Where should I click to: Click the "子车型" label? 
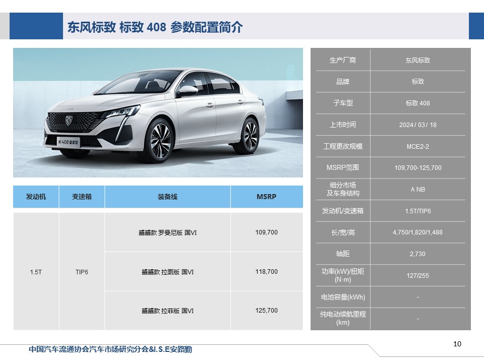[x=343, y=103]
